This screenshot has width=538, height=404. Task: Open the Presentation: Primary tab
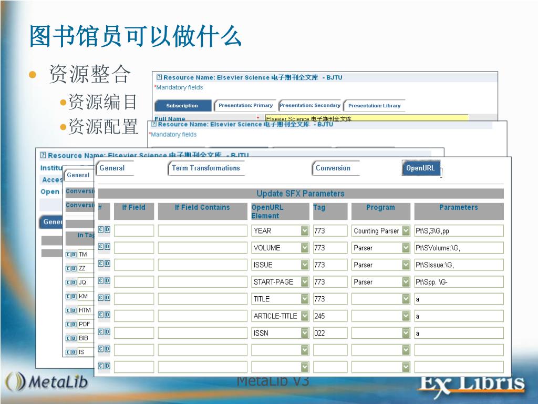[245, 105]
